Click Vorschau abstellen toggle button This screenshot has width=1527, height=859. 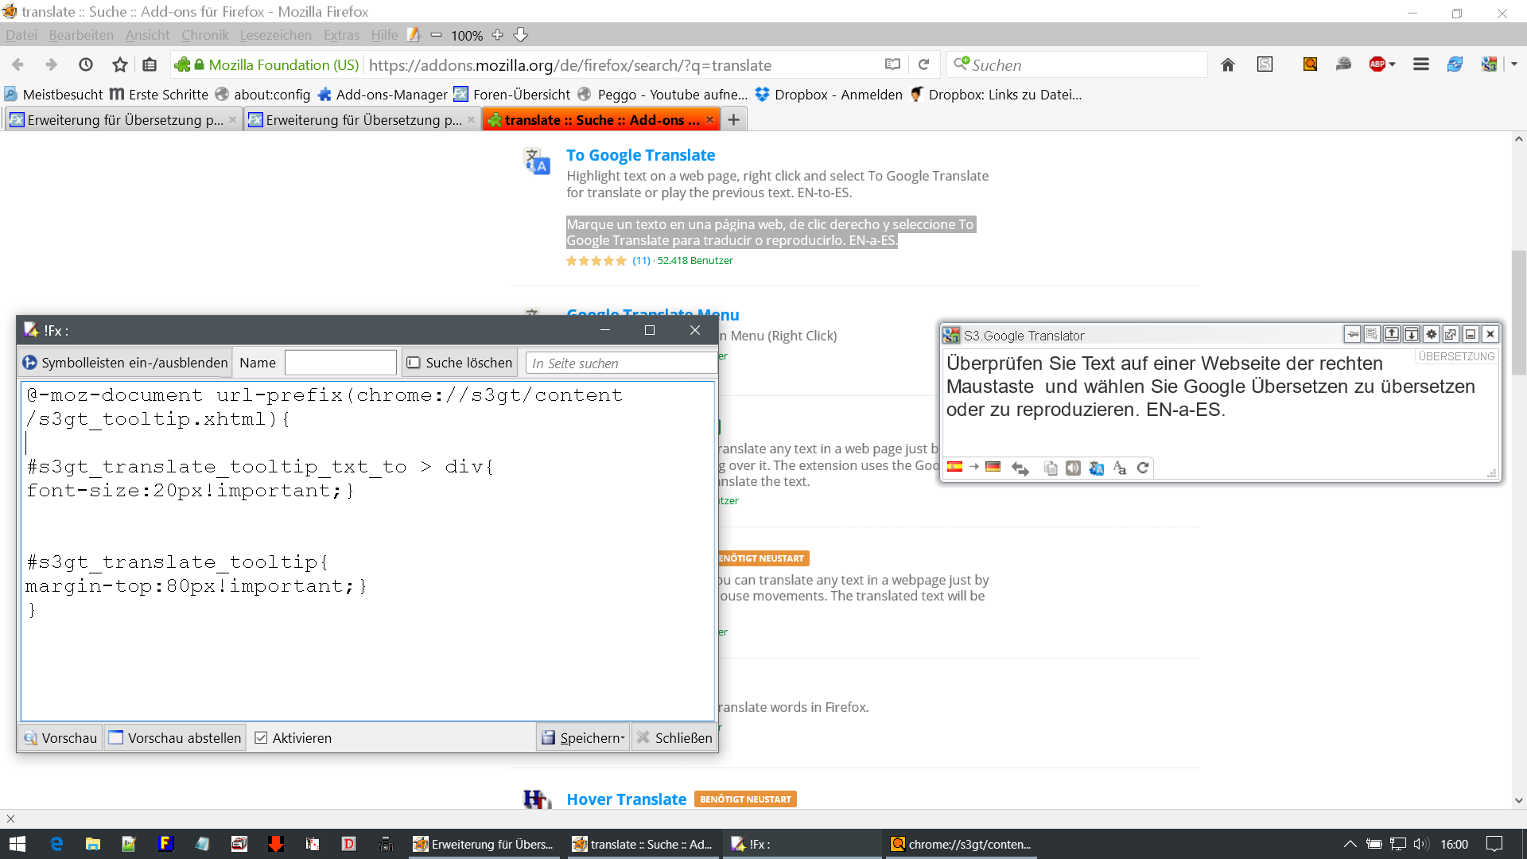(x=175, y=738)
